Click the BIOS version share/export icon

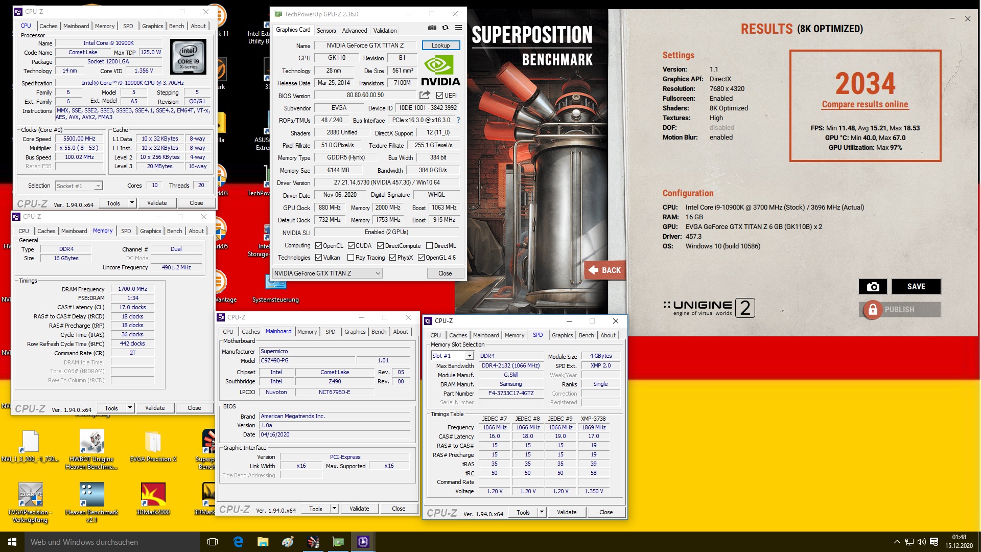(x=425, y=95)
